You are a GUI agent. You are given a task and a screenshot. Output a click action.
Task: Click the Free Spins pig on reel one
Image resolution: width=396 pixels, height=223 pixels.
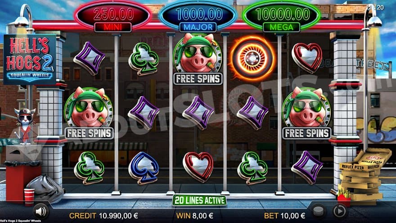click(x=89, y=113)
